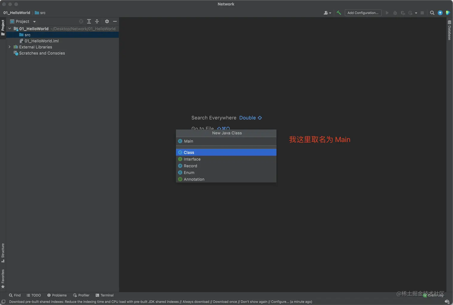The width and height of the screenshot is (453, 305).
Task: Open the Problems tool window
Action: [x=57, y=295]
